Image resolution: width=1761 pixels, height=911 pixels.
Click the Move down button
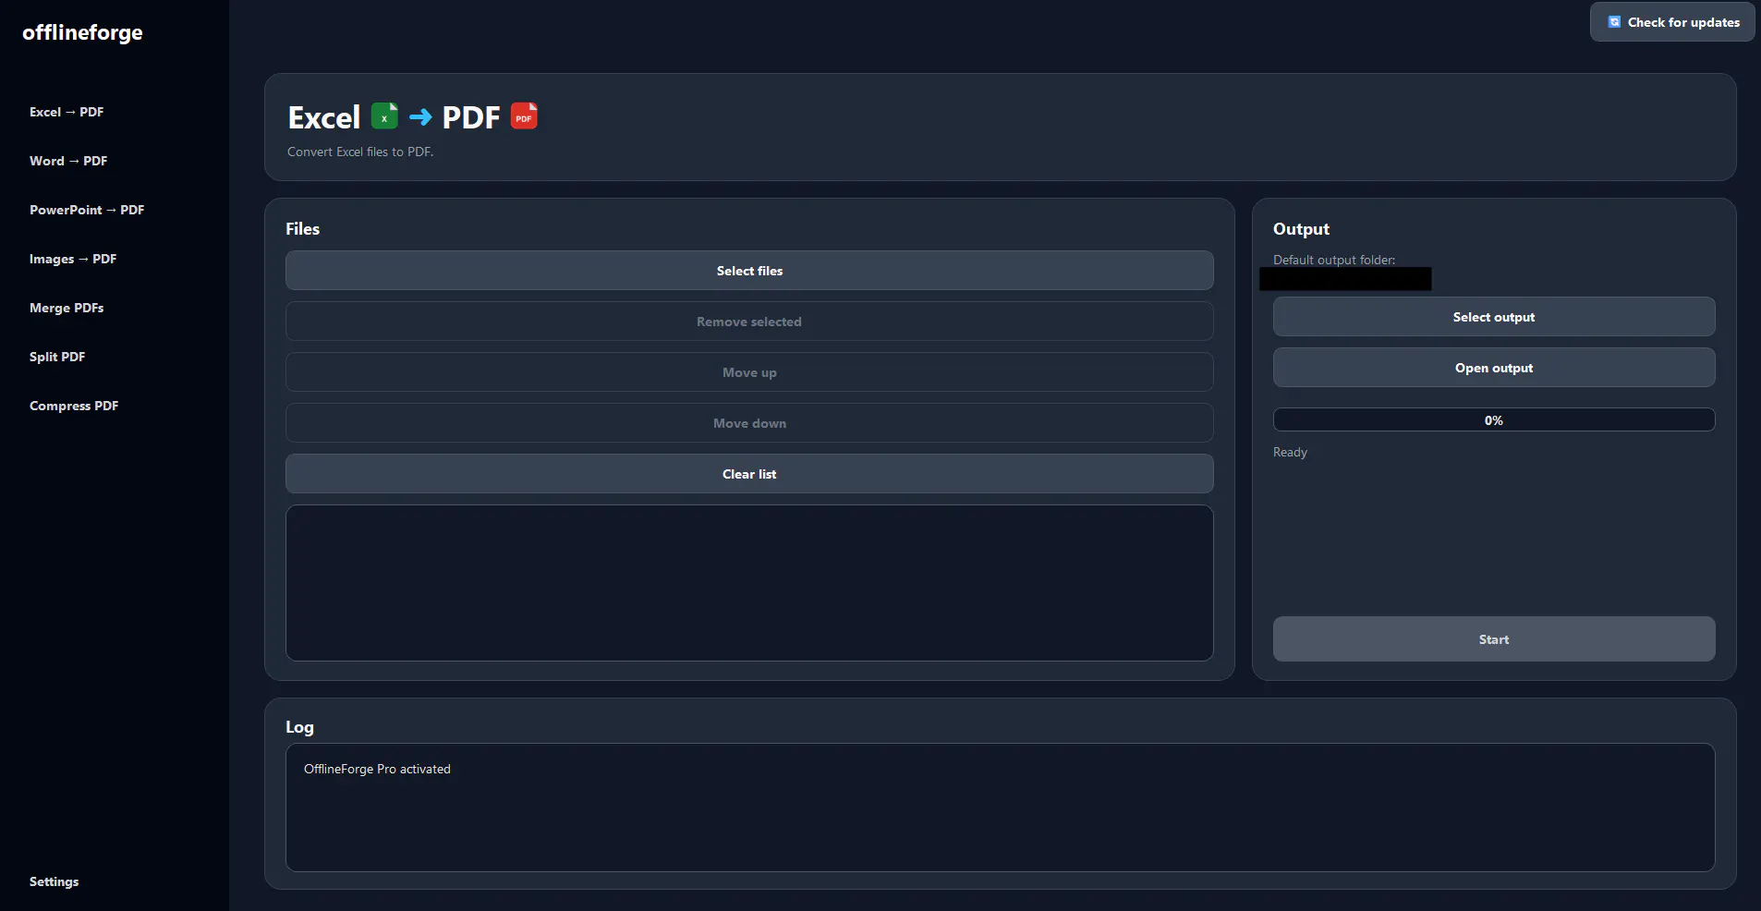click(x=749, y=423)
